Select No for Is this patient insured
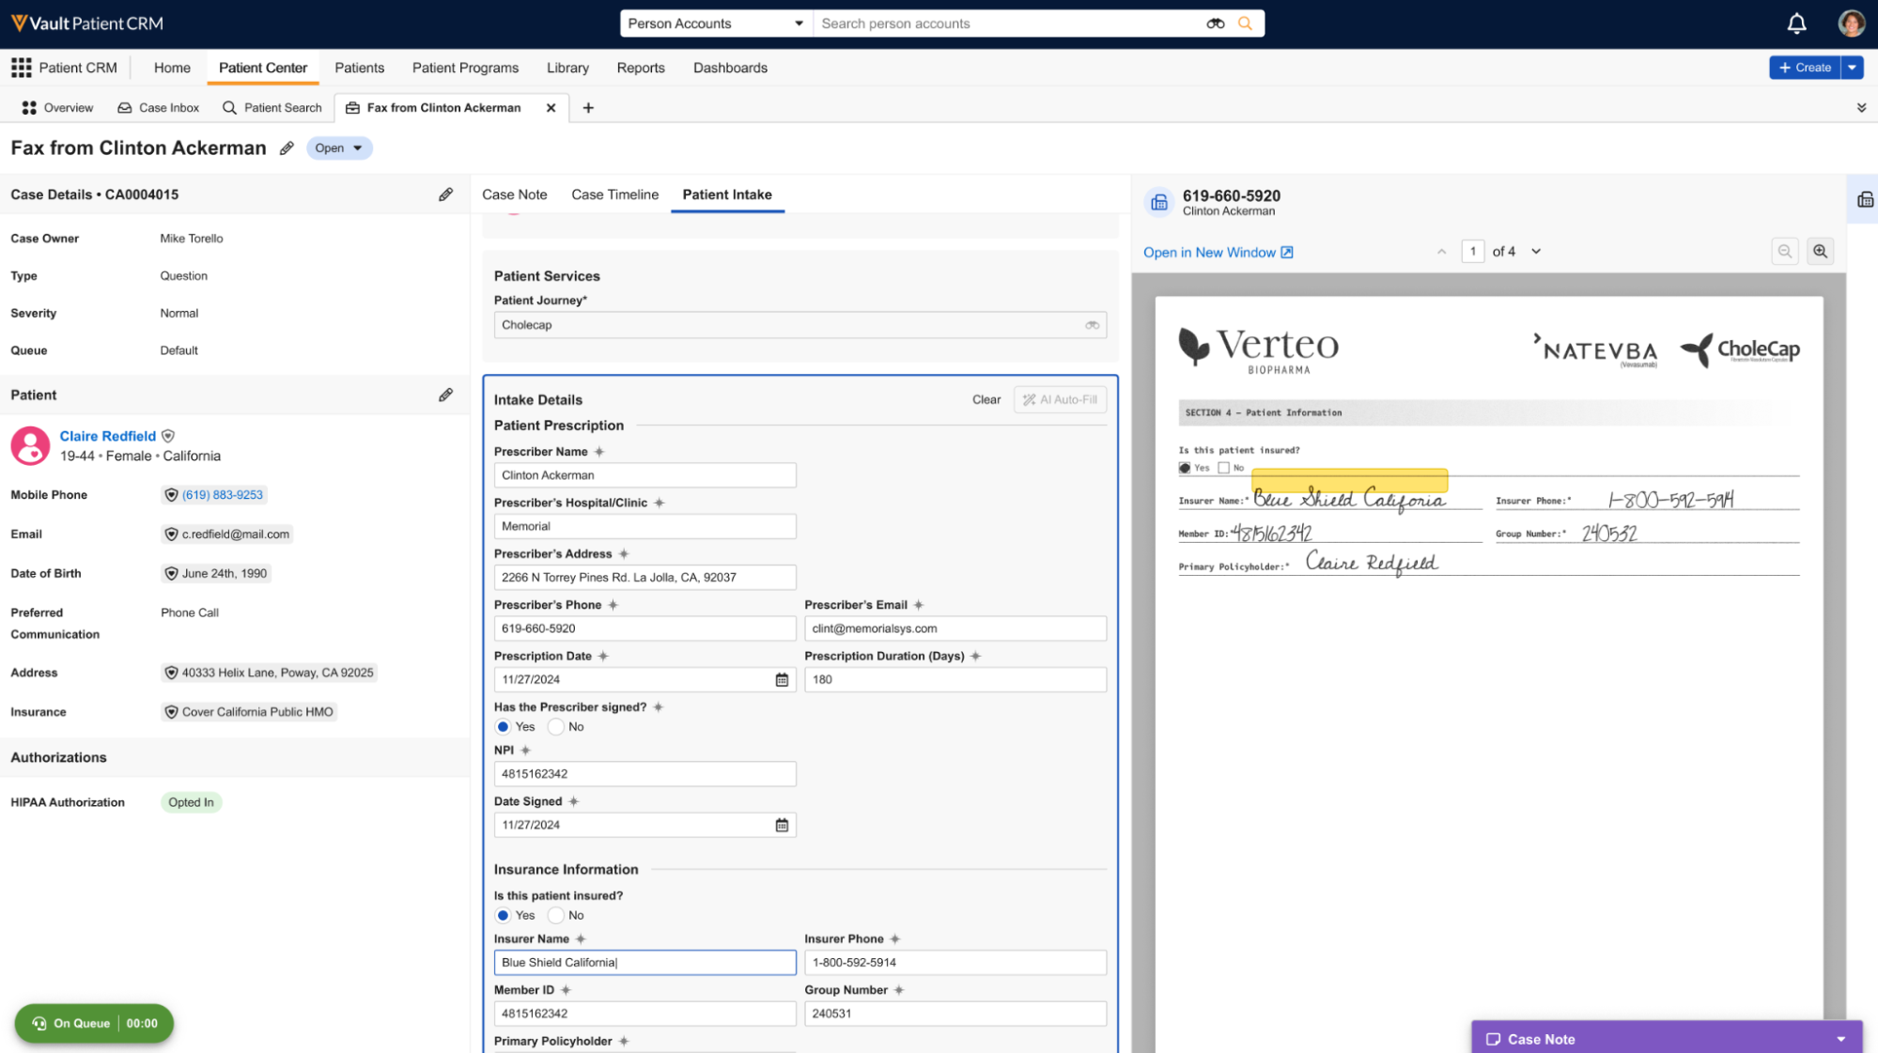1878x1053 pixels. pyautogui.click(x=556, y=916)
